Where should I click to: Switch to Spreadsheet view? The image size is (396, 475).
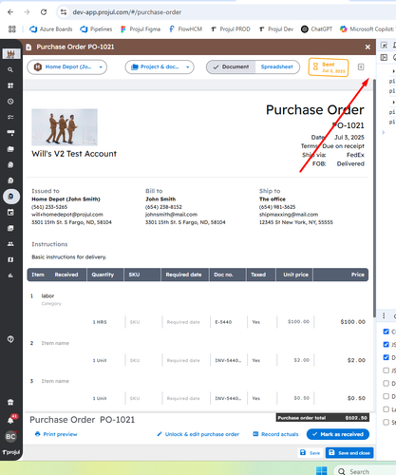click(x=277, y=66)
